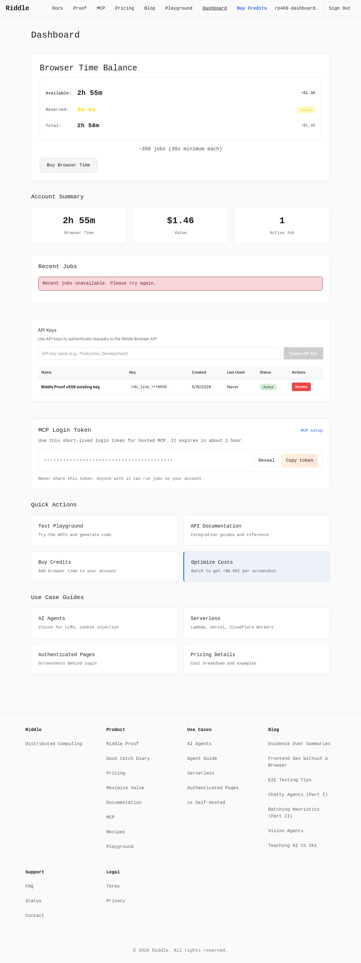
Task: Open Teaching AI to Ski link
Action: [292, 846]
